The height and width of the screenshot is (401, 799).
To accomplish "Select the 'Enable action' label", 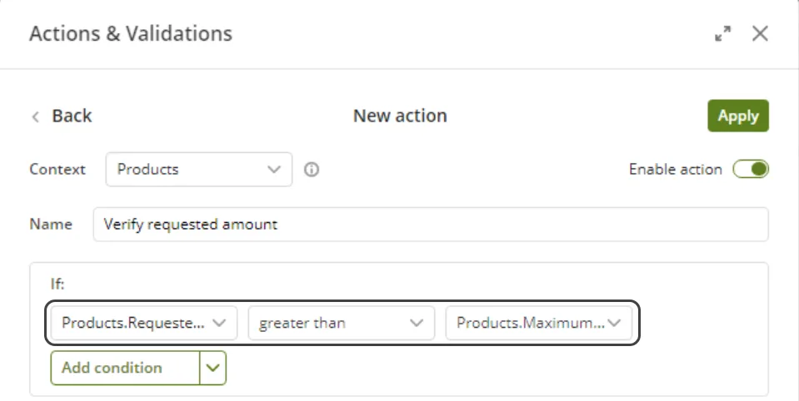I will [675, 169].
